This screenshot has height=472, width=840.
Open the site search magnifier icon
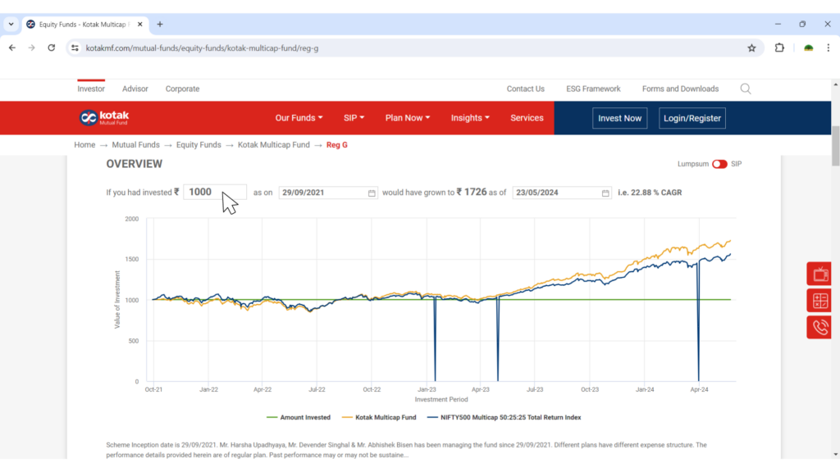[745, 88]
